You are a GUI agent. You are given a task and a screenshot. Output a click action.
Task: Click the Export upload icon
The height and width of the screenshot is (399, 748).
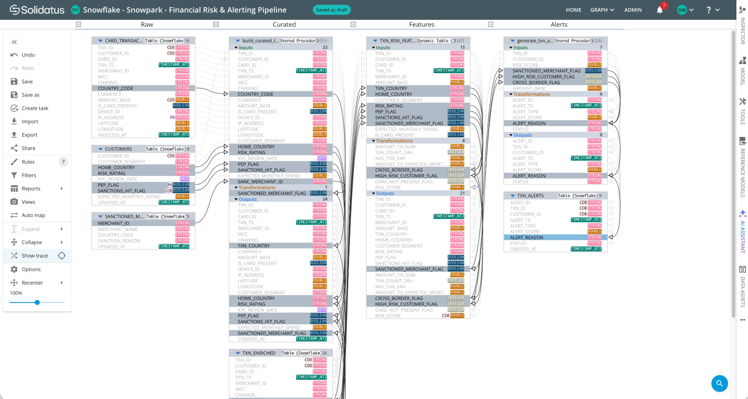14,135
